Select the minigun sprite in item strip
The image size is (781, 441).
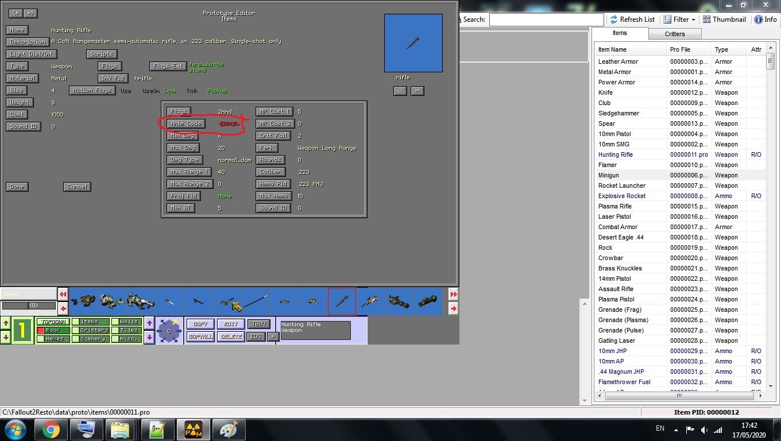399,301
